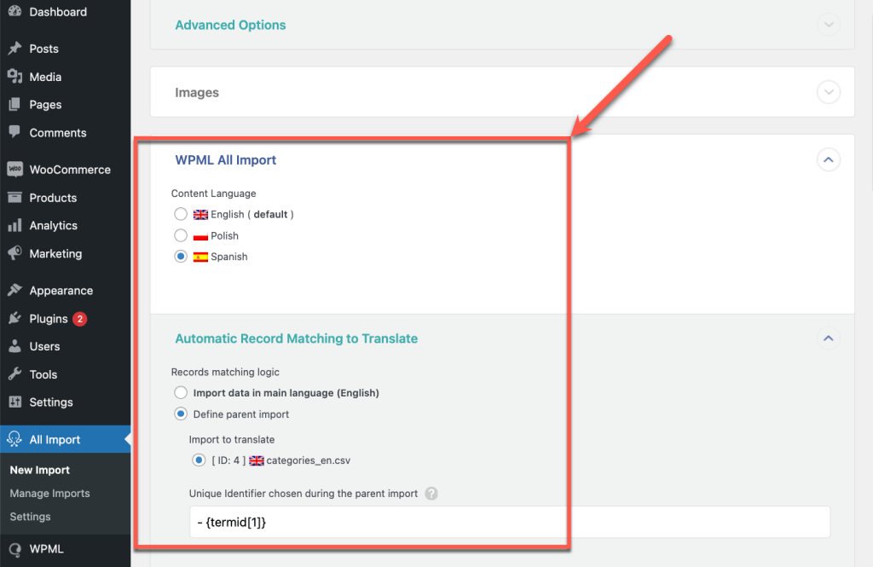Screen dimensions: 873x567
Task: Select ID 4 categories_en.csv import radio
Action: tap(198, 460)
